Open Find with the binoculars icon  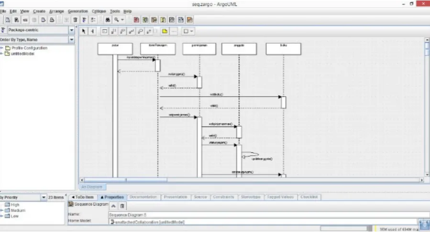(x=108, y=20)
